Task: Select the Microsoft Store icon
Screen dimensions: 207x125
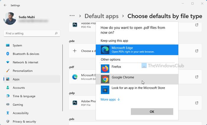Action: click(105, 90)
